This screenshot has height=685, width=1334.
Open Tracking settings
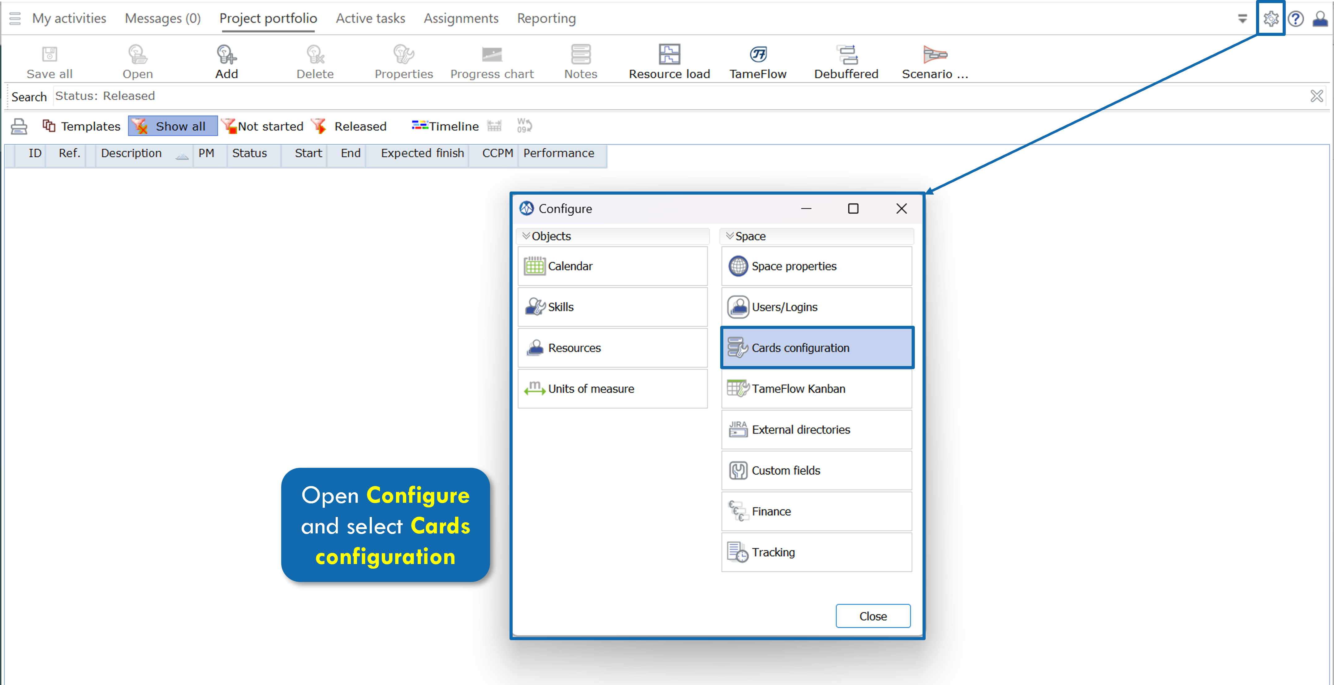[817, 553]
